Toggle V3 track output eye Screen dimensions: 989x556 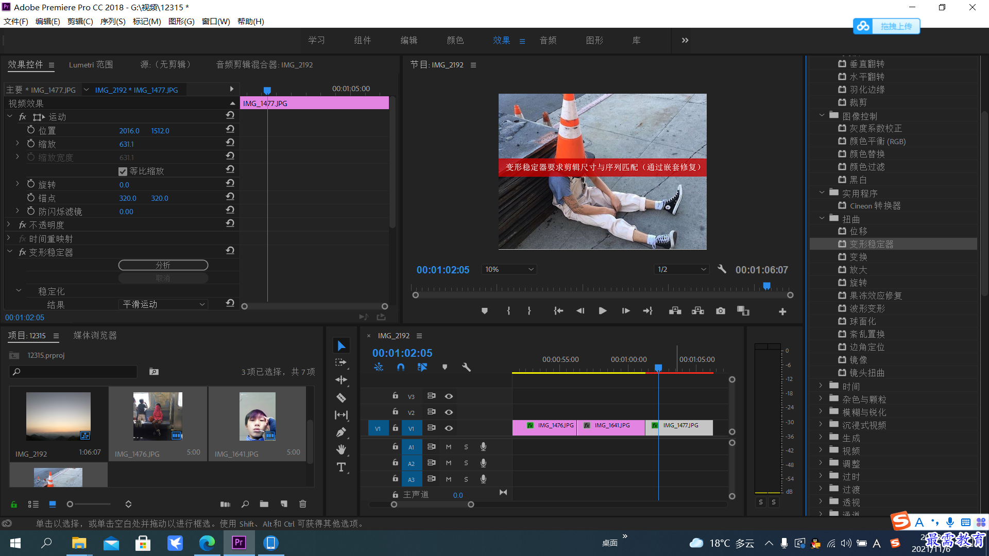(x=449, y=396)
